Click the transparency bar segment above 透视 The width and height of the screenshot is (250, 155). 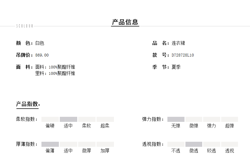pyautogui.click(x=229, y=144)
